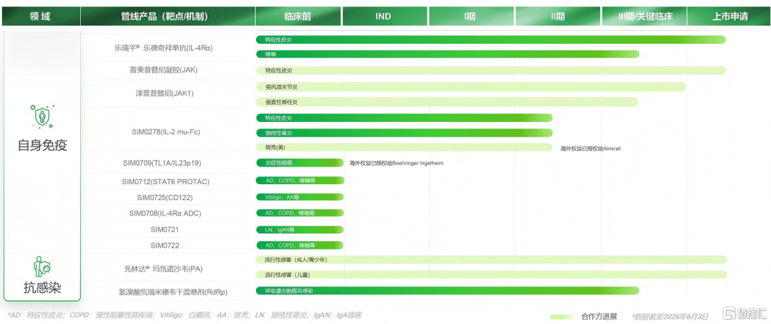Select the 管线产品（靶点/机制） header
The width and height of the screenshot is (771, 324).
coord(167,17)
